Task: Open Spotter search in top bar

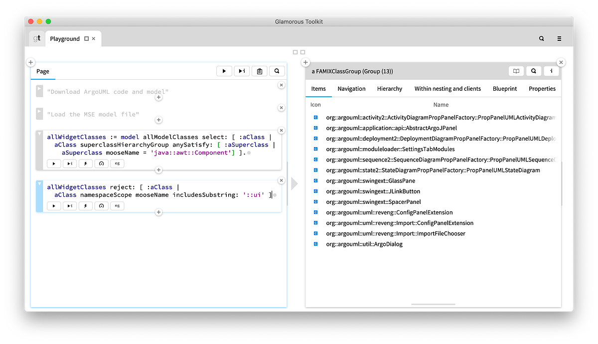Action: (542, 38)
